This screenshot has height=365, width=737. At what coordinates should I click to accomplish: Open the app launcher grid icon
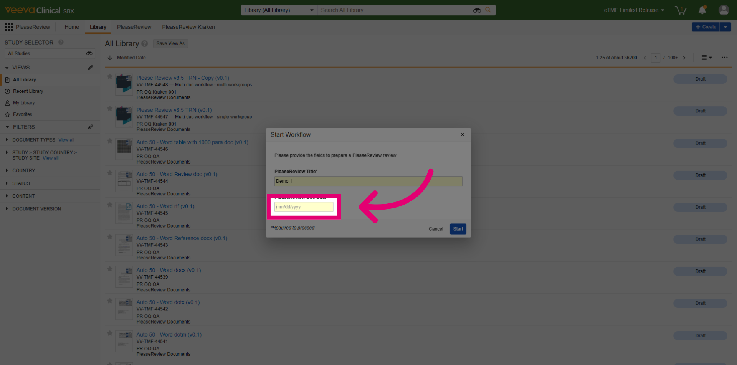(x=8, y=27)
